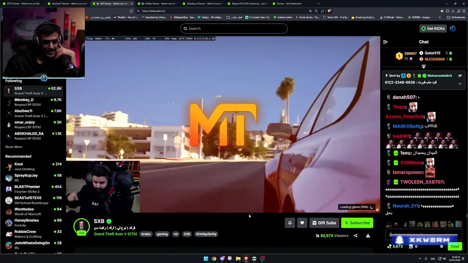Open Knut in Recommended channels
Image resolution: width=468 pixels, height=263 pixels.
point(33,167)
